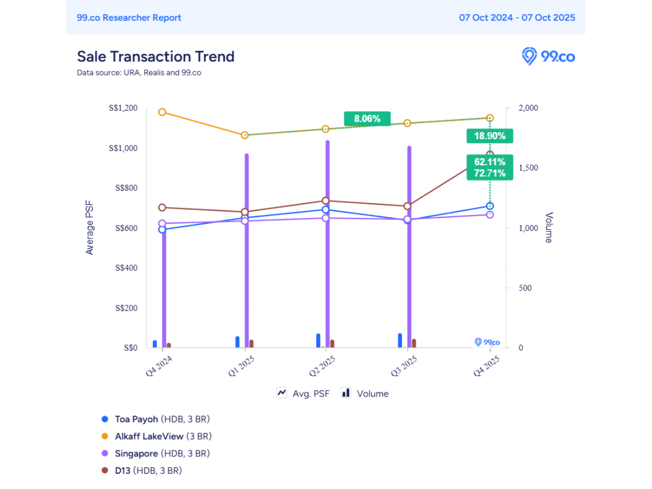The image size is (652, 489).
Task: Click the 99.co logo beside the chart title
Action: point(548,56)
